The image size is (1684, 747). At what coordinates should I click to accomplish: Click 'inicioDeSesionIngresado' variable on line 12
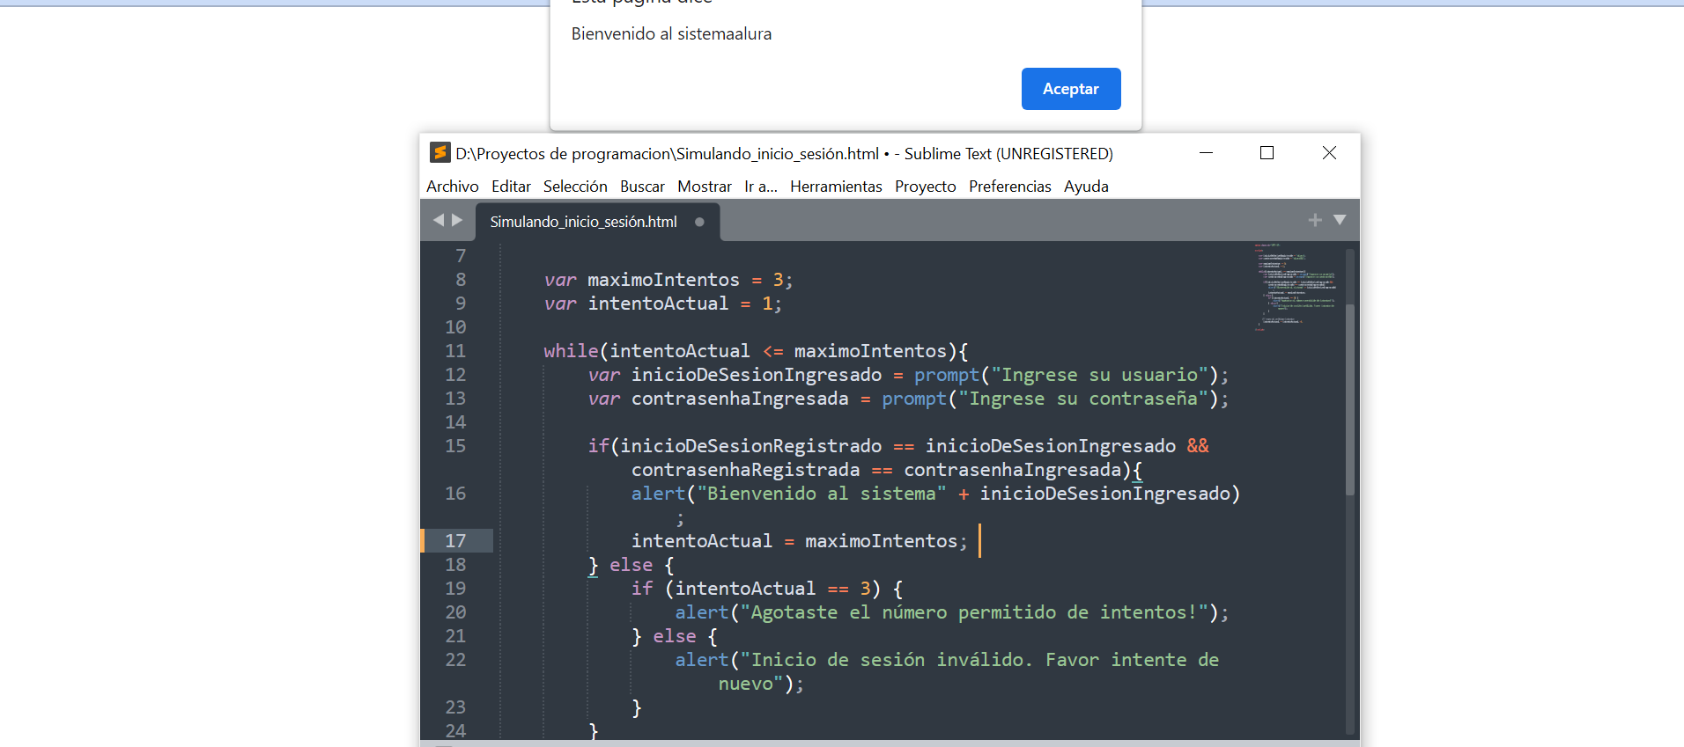click(756, 375)
